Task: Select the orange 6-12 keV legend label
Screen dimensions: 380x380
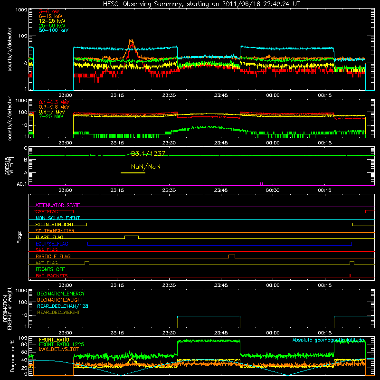Action: [51, 16]
